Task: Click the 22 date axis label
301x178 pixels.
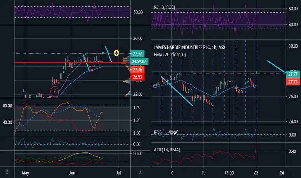Action: click(x=256, y=173)
